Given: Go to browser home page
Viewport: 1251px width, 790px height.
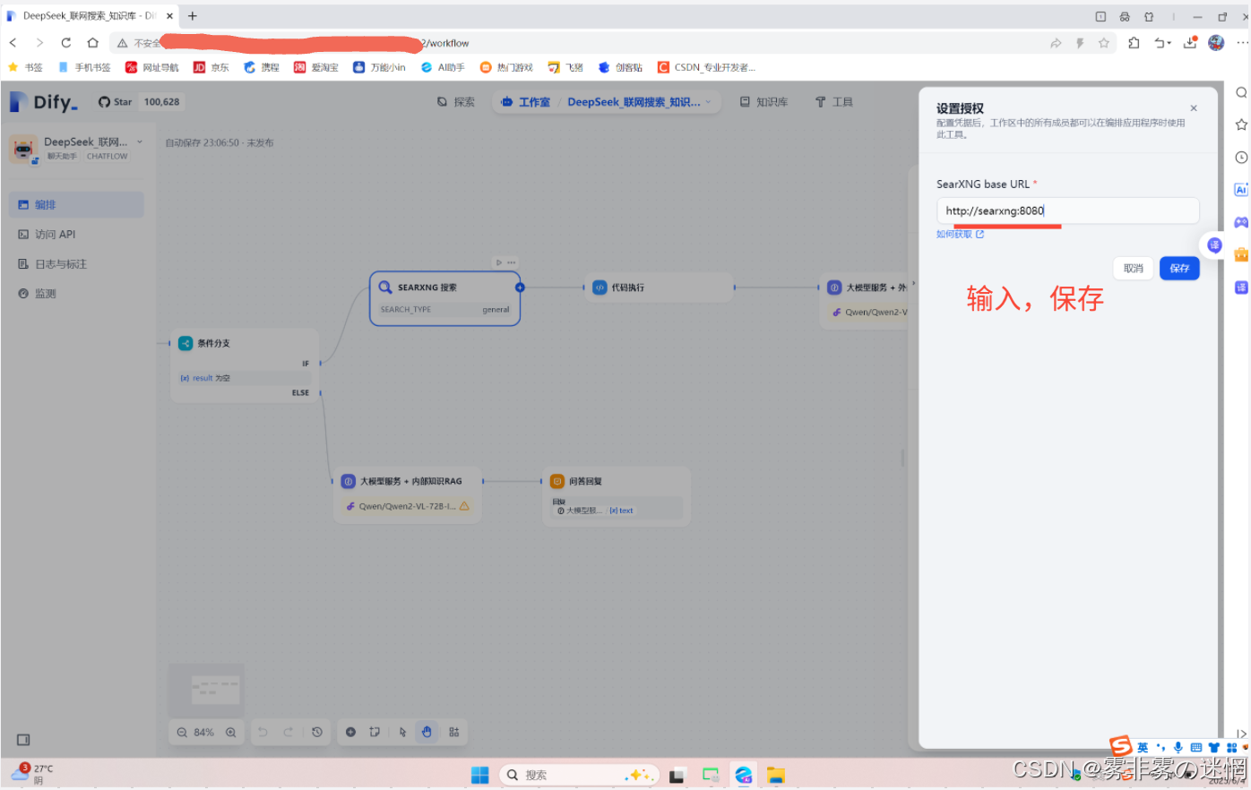Looking at the screenshot, I should point(92,42).
